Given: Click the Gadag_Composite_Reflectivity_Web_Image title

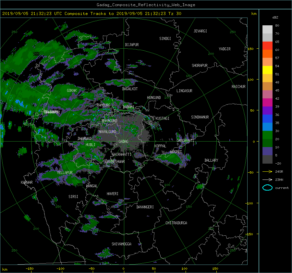Looking at the screenshot, I should point(146,5).
